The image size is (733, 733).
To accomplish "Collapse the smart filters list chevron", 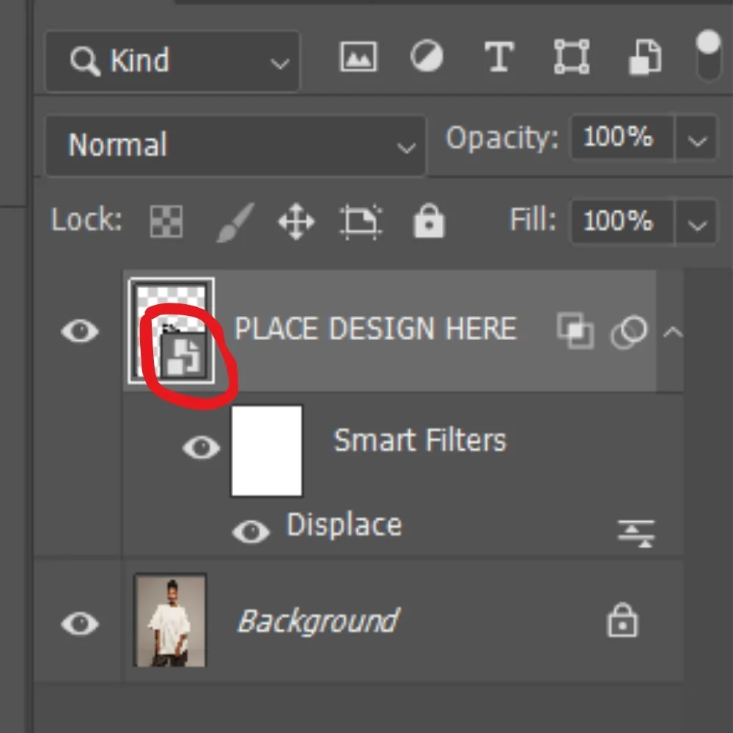I will pos(673,332).
